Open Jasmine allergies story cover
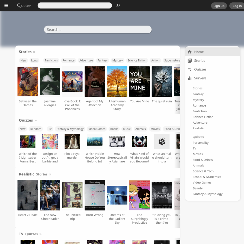 [x=50, y=82]
